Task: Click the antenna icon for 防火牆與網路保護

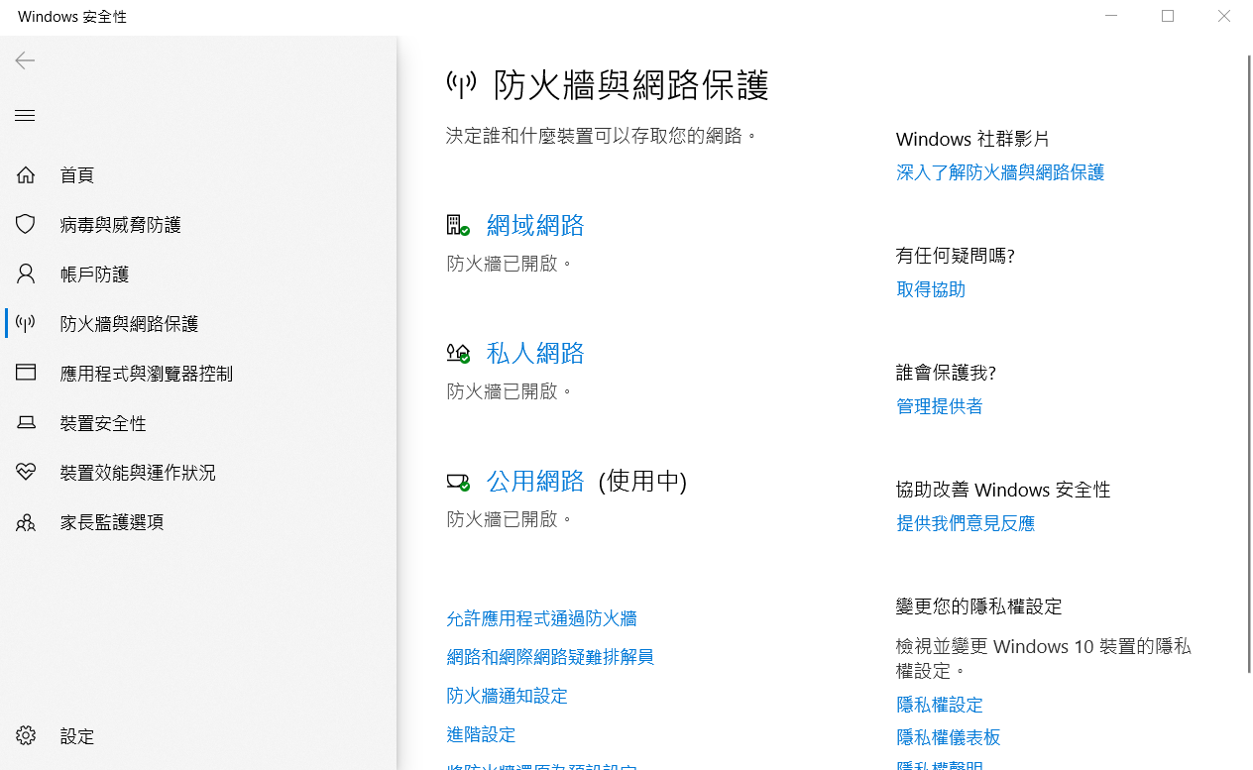Action: [26, 323]
